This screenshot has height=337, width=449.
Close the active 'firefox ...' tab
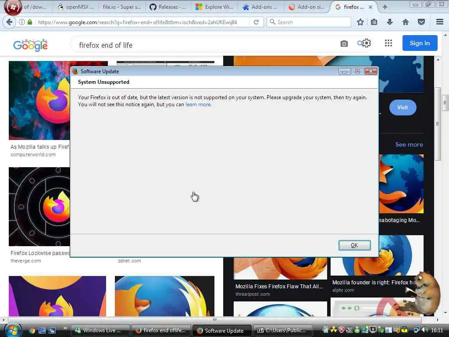pos(371,7)
